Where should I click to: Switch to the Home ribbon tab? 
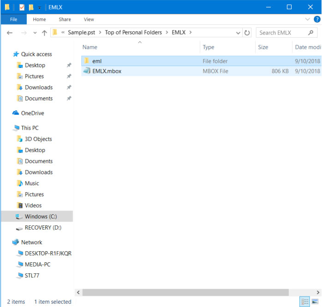click(x=39, y=19)
